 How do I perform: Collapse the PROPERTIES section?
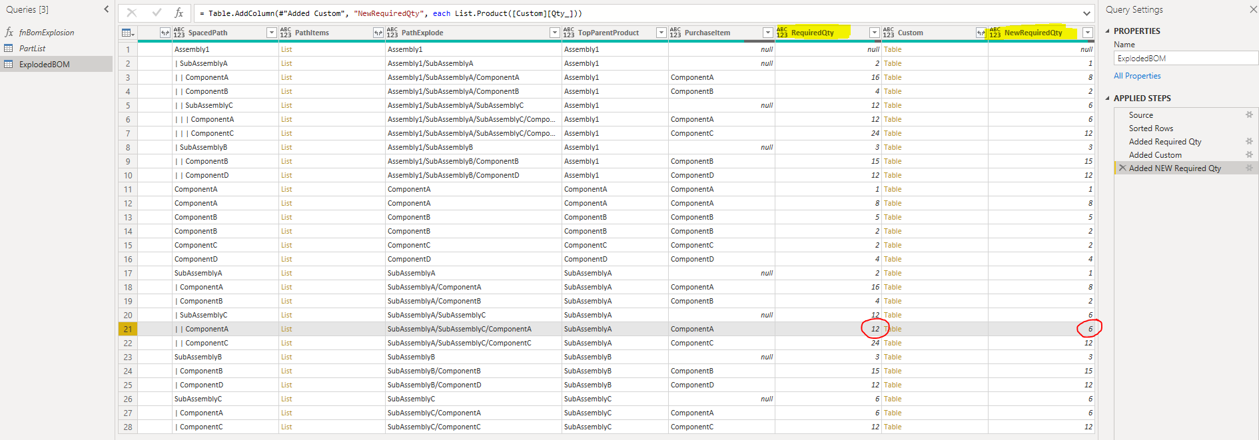click(1108, 31)
